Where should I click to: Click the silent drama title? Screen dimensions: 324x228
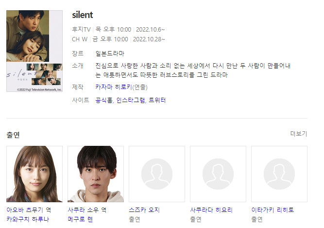click(83, 15)
